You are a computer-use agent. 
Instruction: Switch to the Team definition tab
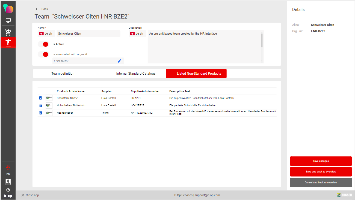click(63, 74)
